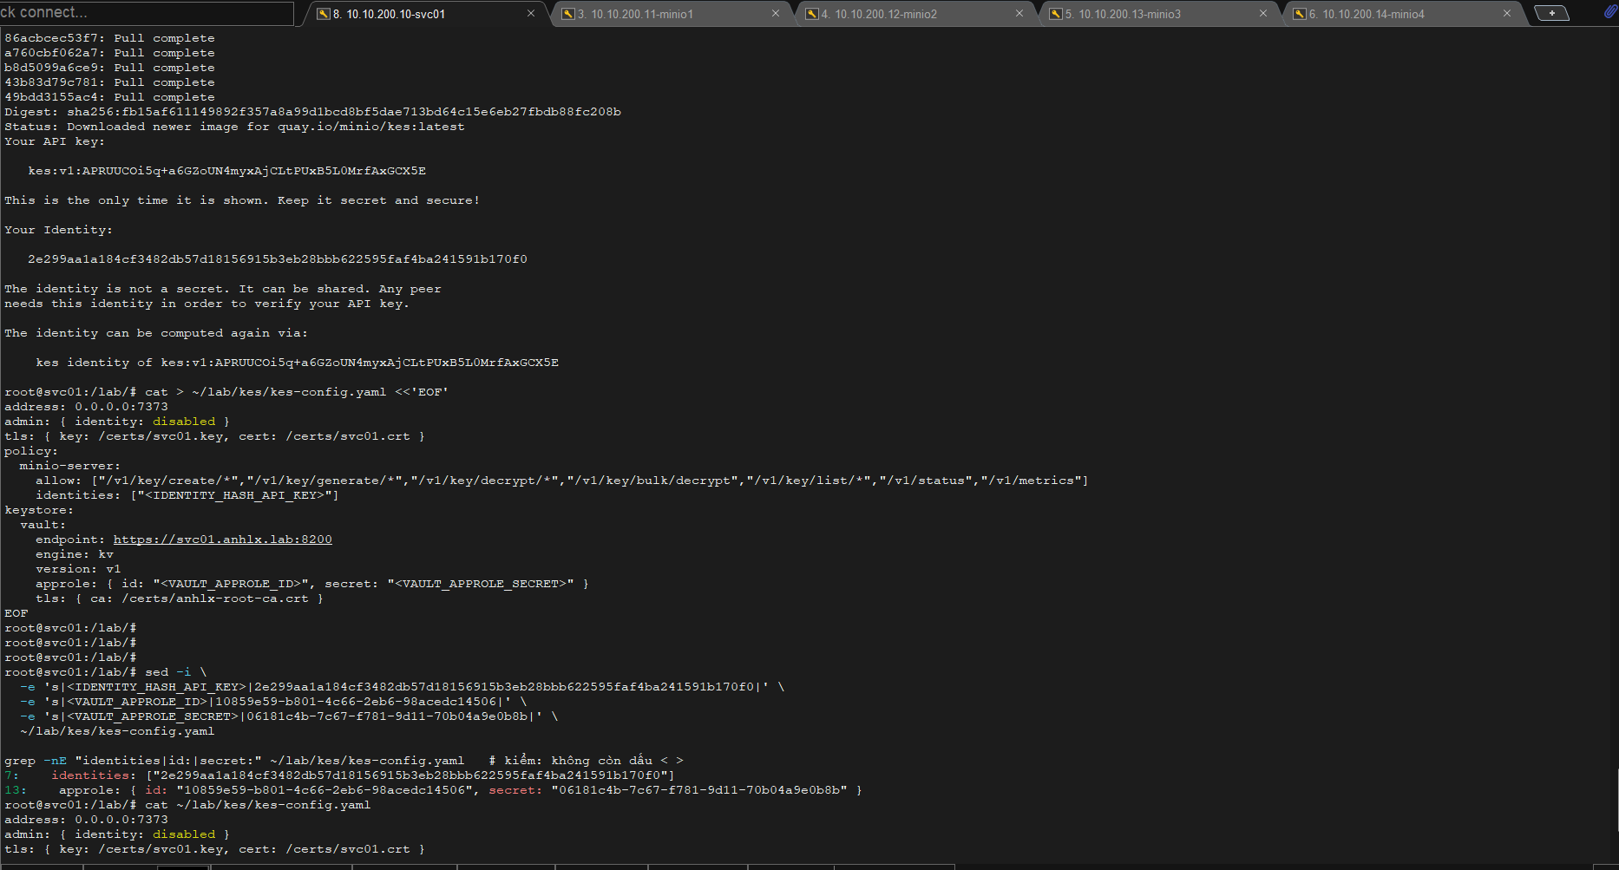Viewport: 1619px width, 870px height.
Task: Close the 10.10.200.11-minio1 tab
Action: tap(776, 13)
